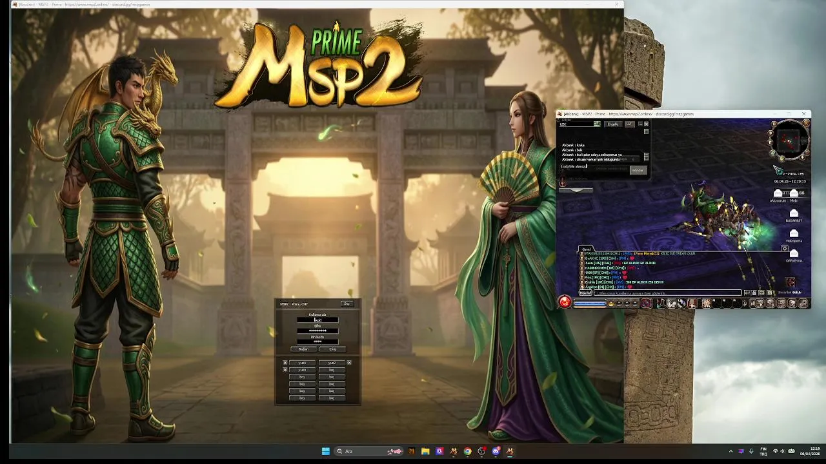Select saved account slot yusi1
This screenshot has height=464, width=826.
point(302,363)
